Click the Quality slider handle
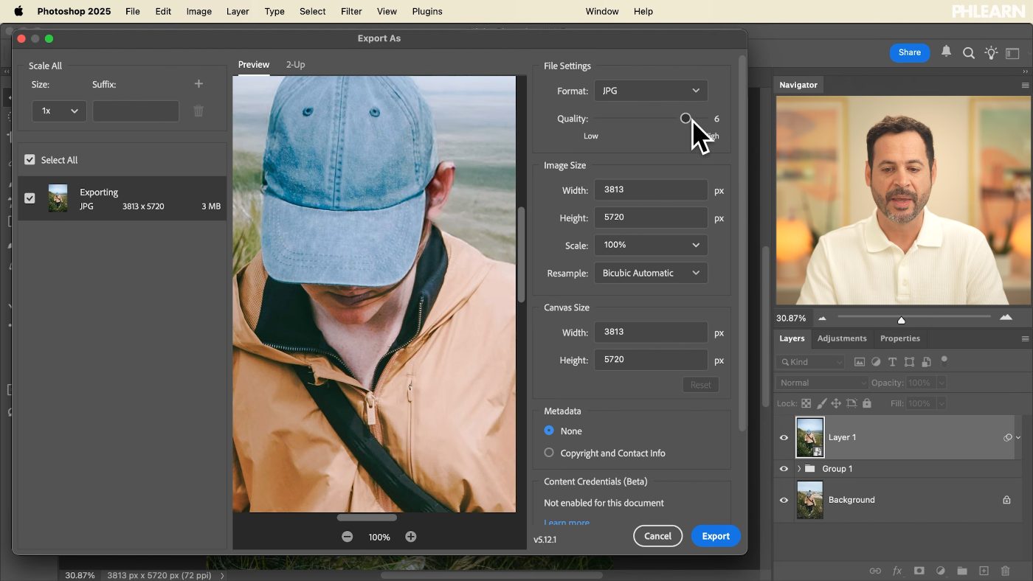1033x581 pixels. pyautogui.click(x=685, y=118)
